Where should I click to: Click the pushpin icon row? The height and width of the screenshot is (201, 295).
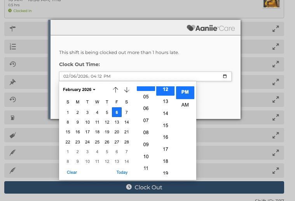[12, 82]
